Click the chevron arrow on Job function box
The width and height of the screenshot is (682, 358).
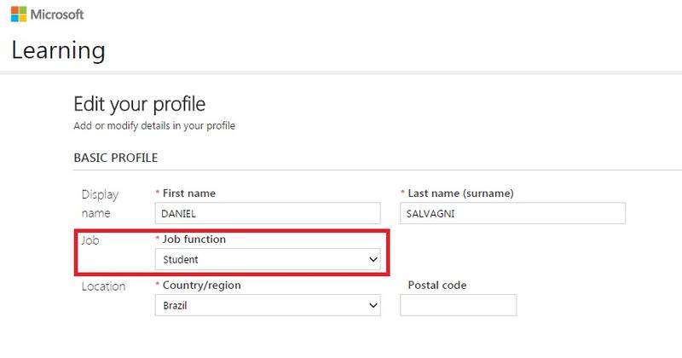point(371,259)
